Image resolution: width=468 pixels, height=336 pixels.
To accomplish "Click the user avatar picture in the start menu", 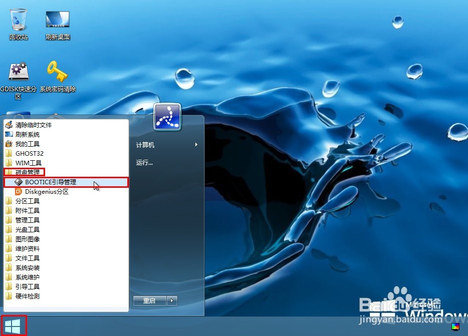I will 167,117.
